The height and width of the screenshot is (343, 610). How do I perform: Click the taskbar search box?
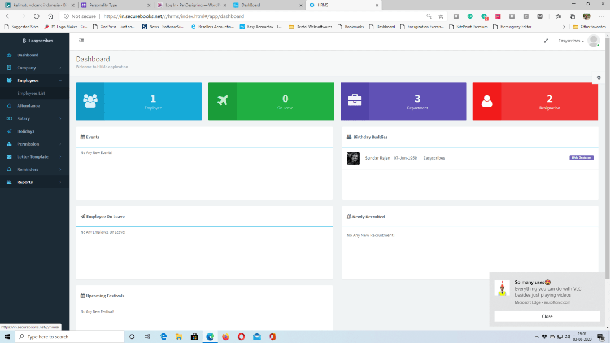click(x=69, y=337)
